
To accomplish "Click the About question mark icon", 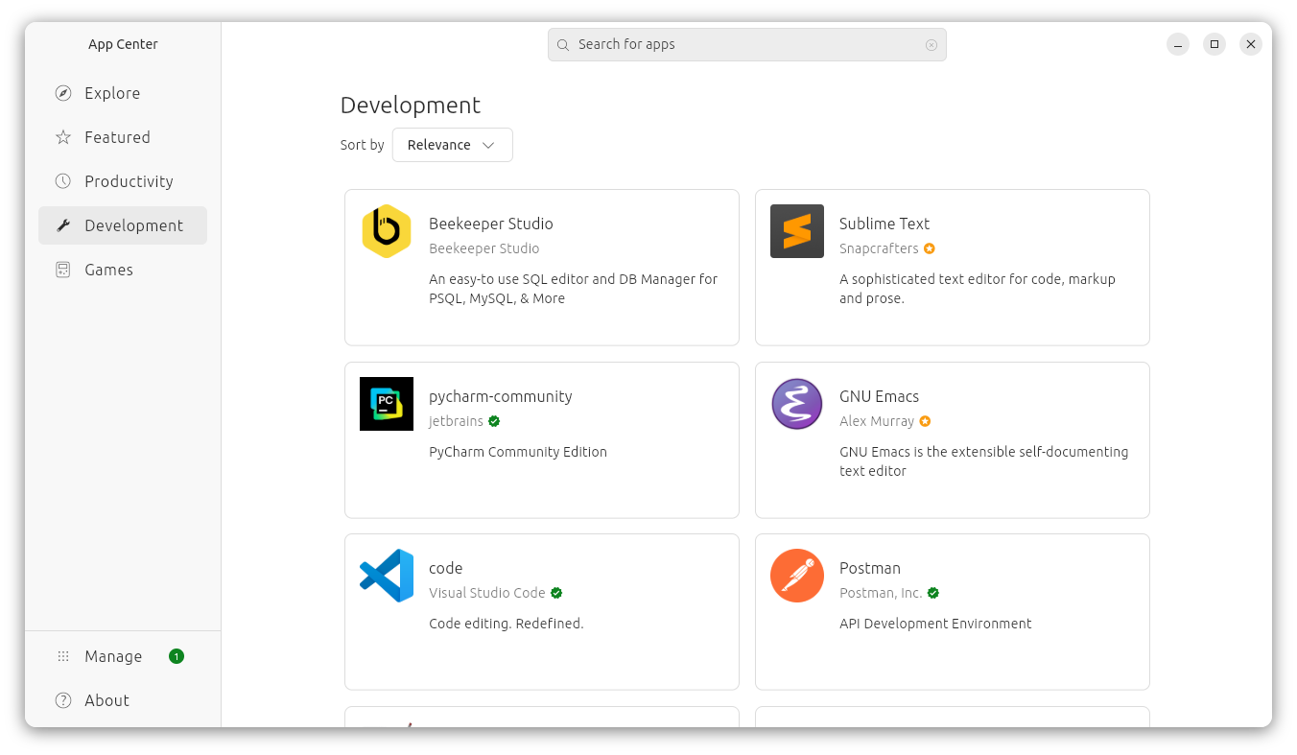I will coord(63,700).
